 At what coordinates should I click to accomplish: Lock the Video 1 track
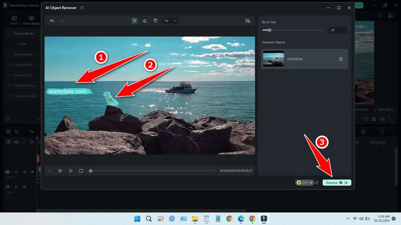(x=16, y=172)
